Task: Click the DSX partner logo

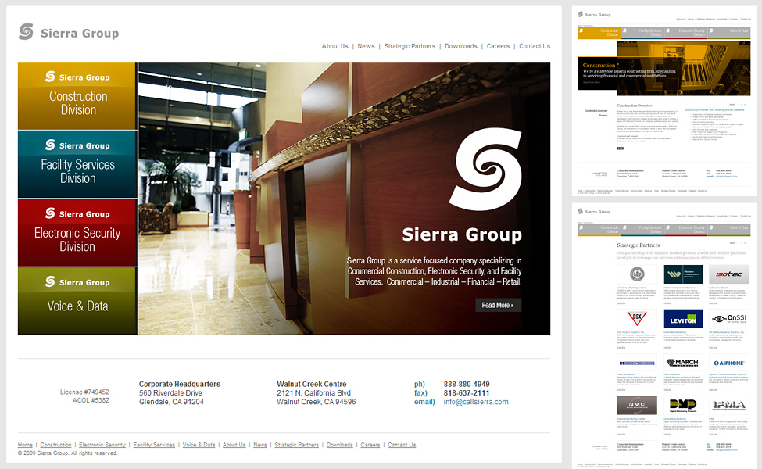Action: point(637,319)
